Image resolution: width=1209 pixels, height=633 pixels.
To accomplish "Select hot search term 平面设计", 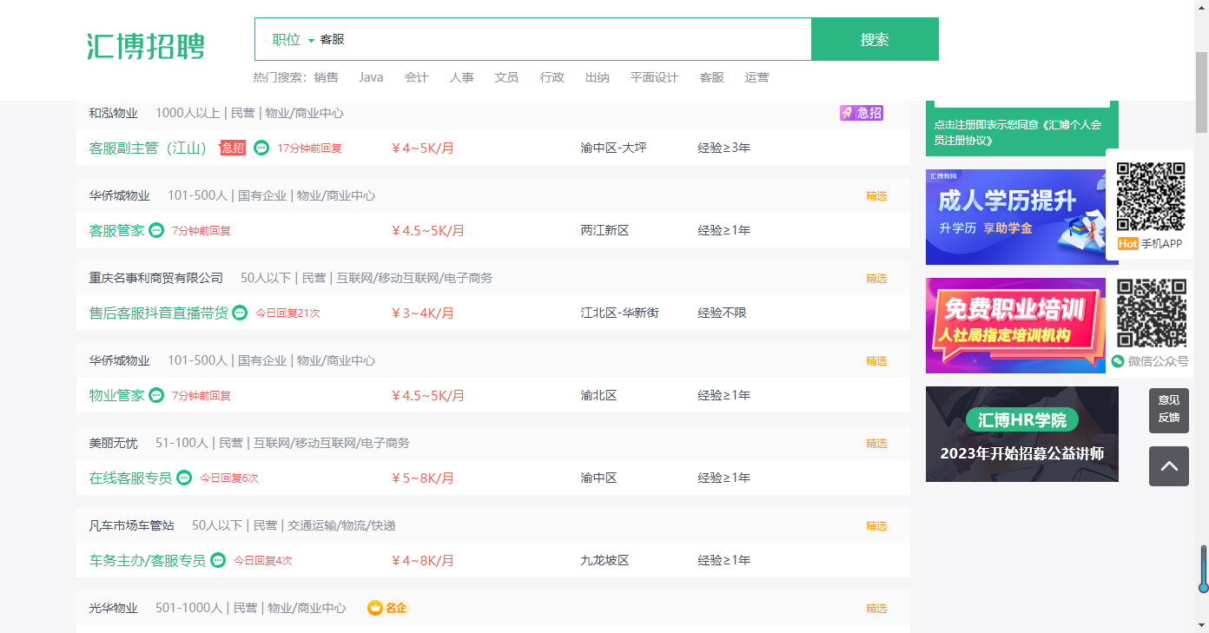I will click(654, 77).
